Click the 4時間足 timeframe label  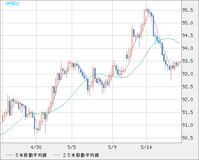pos(12,3)
